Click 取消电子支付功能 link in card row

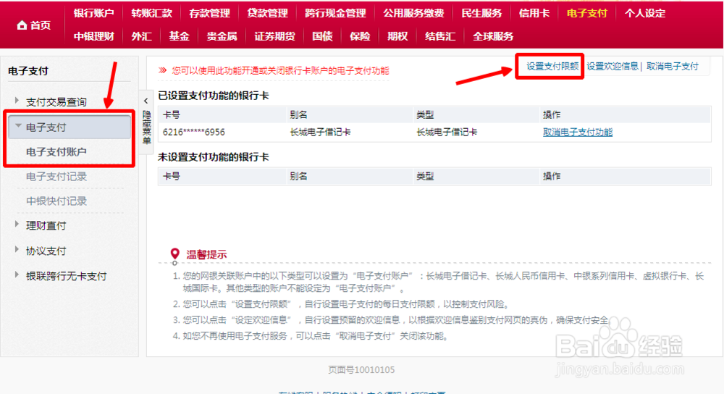(x=578, y=132)
